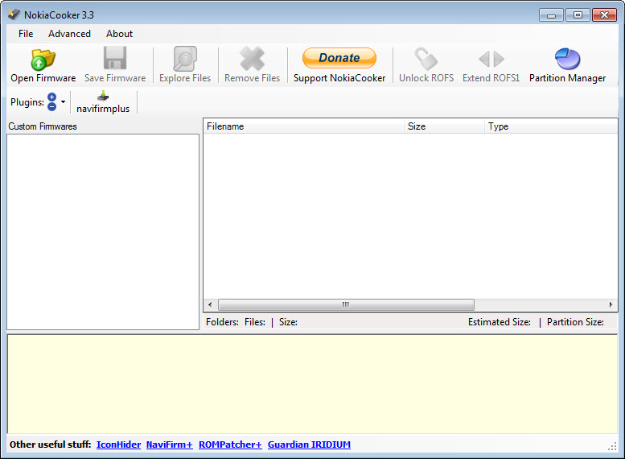Click the yellow log output area
Image resolution: width=625 pixels, height=459 pixels.
click(312, 384)
